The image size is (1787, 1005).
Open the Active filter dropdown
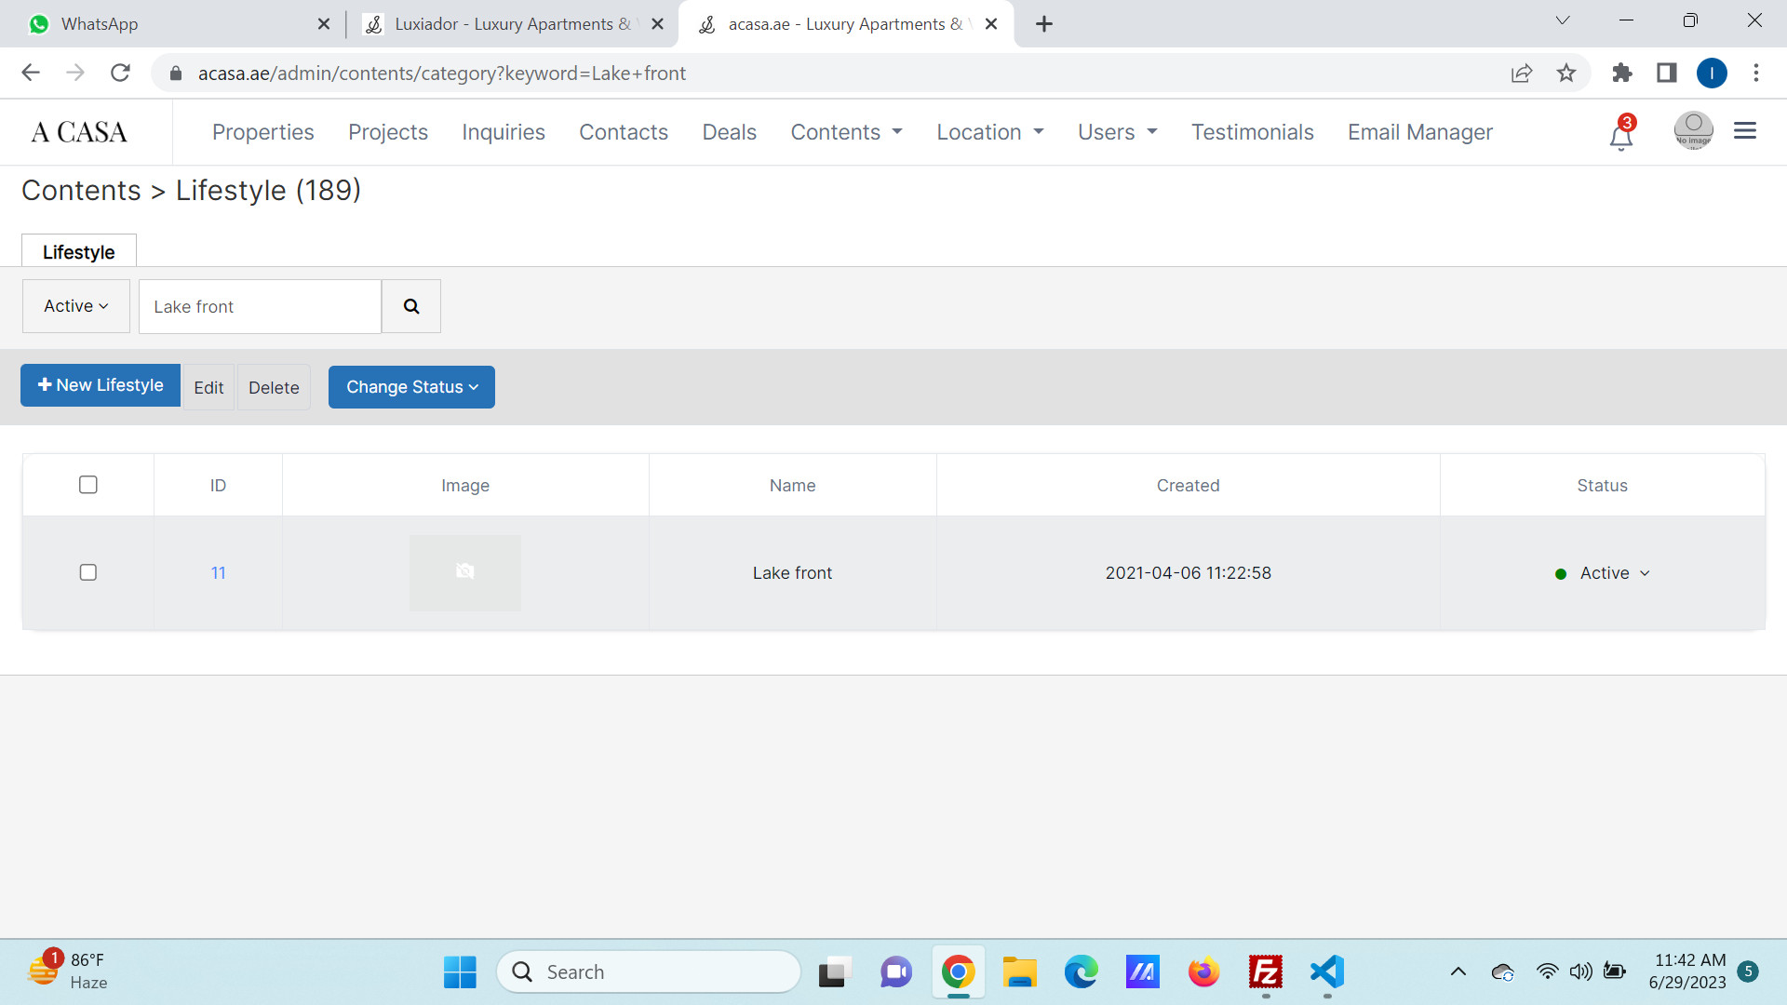[76, 306]
